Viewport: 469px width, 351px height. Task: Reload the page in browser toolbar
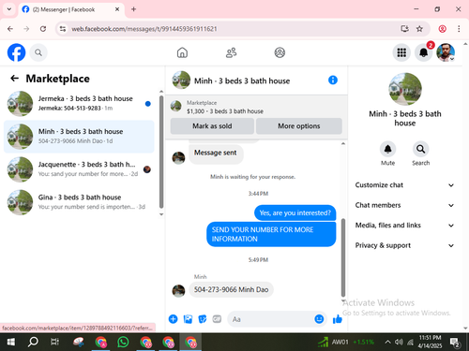tap(43, 29)
